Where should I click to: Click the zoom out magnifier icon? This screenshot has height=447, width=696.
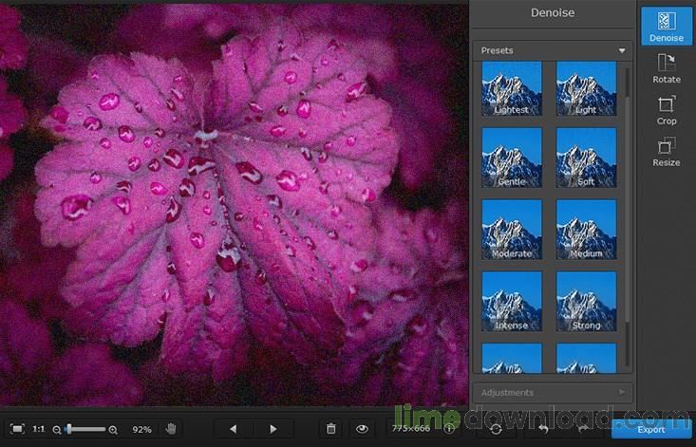[x=57, y=430]
